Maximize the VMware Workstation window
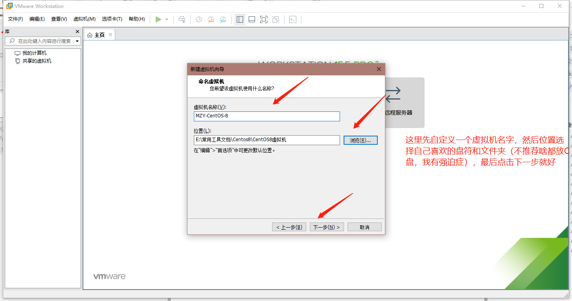 (x=541, y=6)
